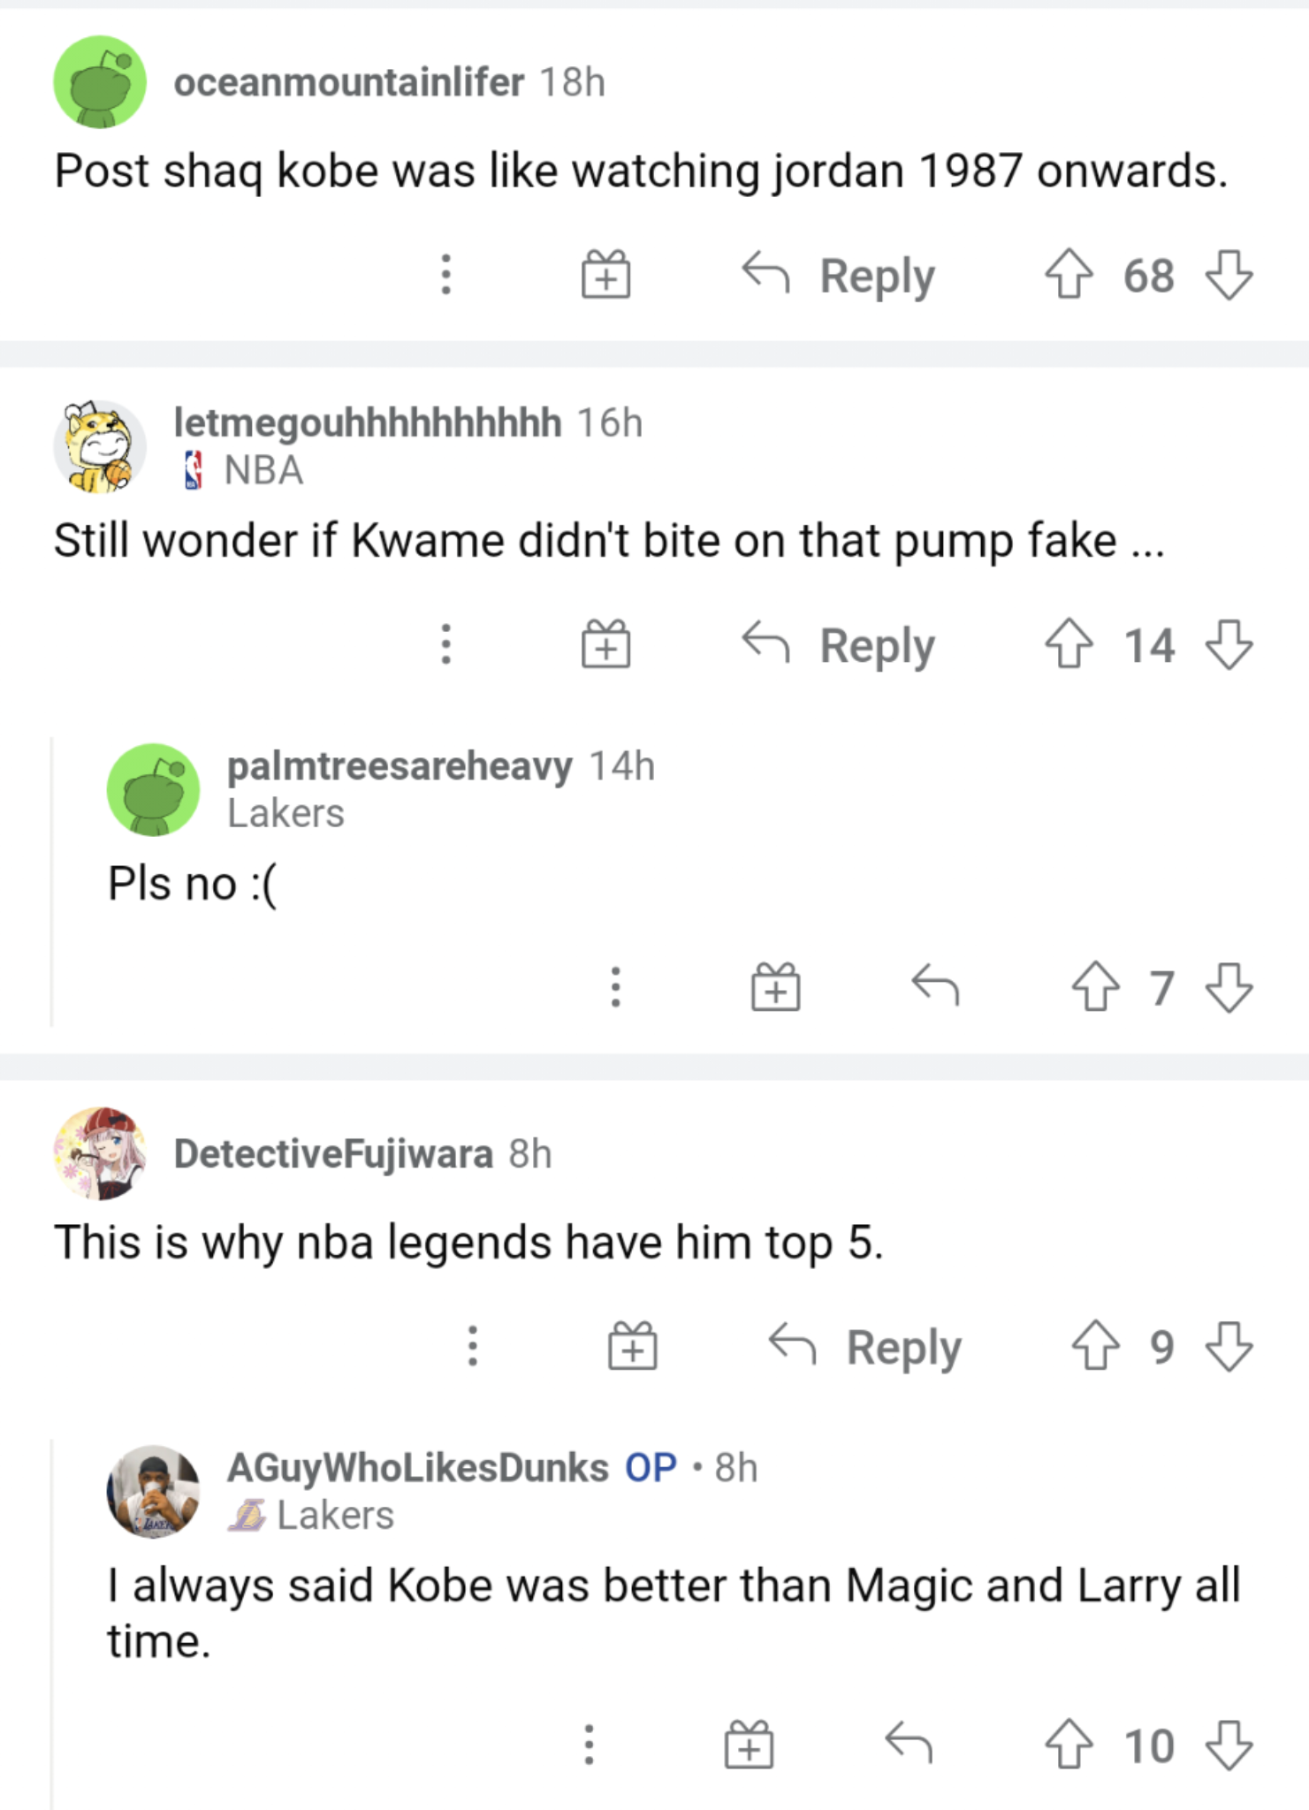Viewport: 1309px width, 1810px height.
Task: Reply to 'This is why nba legends' comment
Action: pyautogui.click(x=866, y=1346)
